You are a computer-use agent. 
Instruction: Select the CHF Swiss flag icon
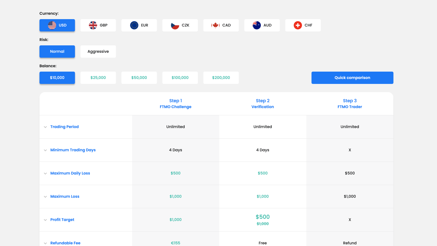tap(298, 25)
